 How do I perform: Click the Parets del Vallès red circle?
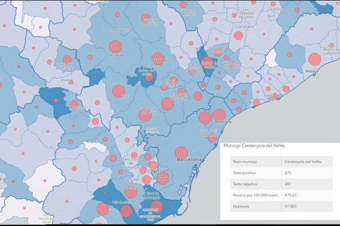click(218, 52)
